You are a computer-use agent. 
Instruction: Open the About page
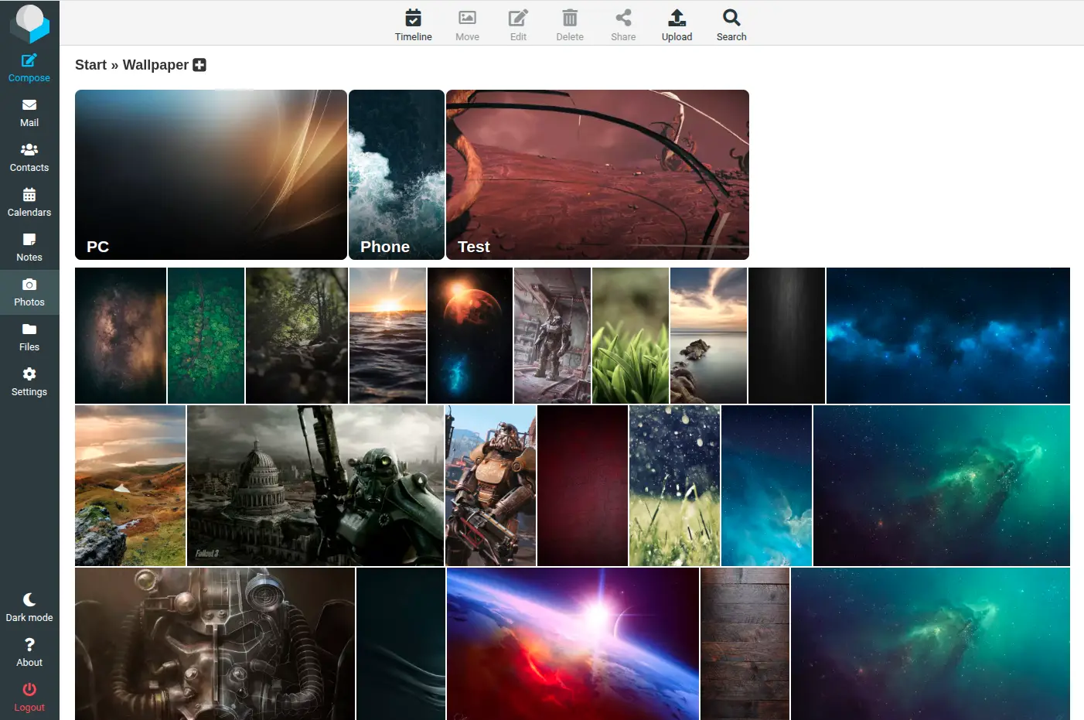[29, 653]
